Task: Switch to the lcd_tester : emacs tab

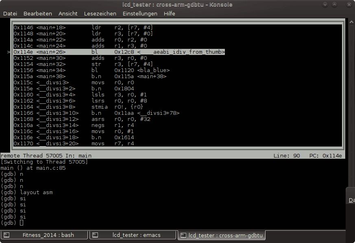Action: tap(133, 235)
